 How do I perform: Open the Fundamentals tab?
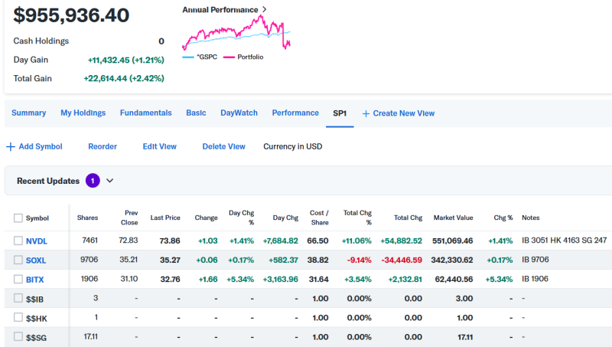(x=145, y=113)
